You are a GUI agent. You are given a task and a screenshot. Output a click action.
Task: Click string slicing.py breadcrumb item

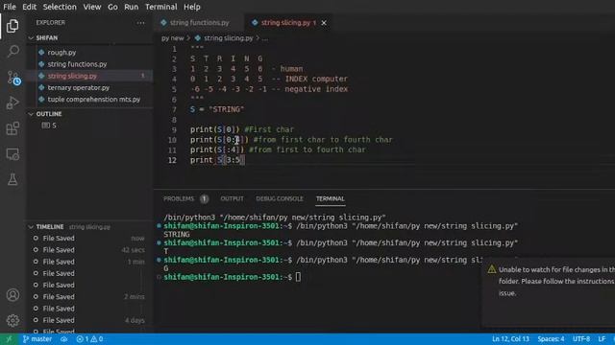point(229,38)
